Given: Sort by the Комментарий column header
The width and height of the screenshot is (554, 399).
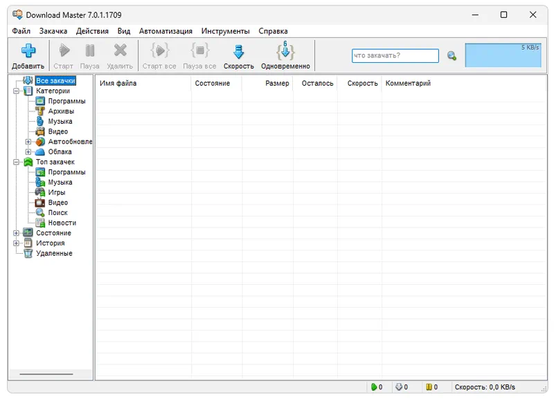Looking at the screenshot, I should [x=463, y=84].
